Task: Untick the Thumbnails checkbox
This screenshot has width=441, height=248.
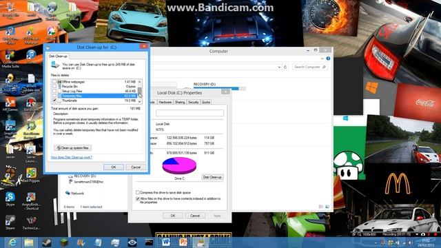Action: tap(54, 101)
